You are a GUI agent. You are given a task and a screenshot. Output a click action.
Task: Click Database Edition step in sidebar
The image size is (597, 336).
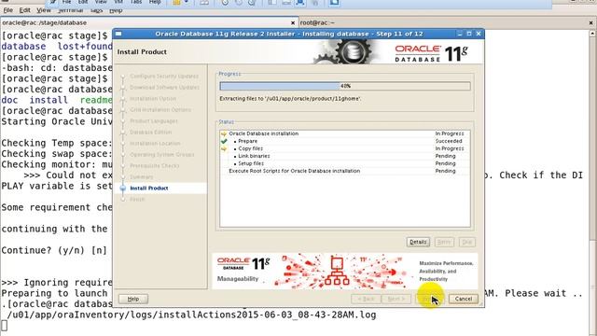coord(151,133)
